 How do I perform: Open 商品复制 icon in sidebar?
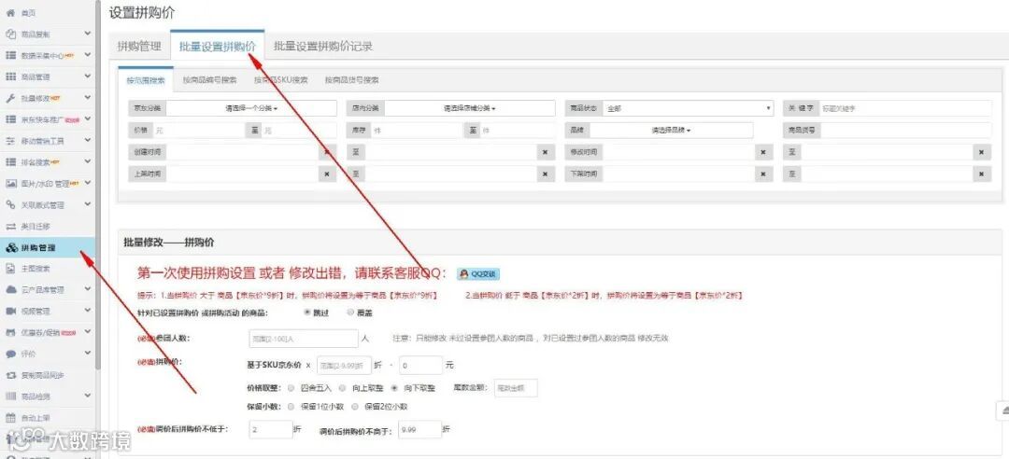tap(10, 35)
